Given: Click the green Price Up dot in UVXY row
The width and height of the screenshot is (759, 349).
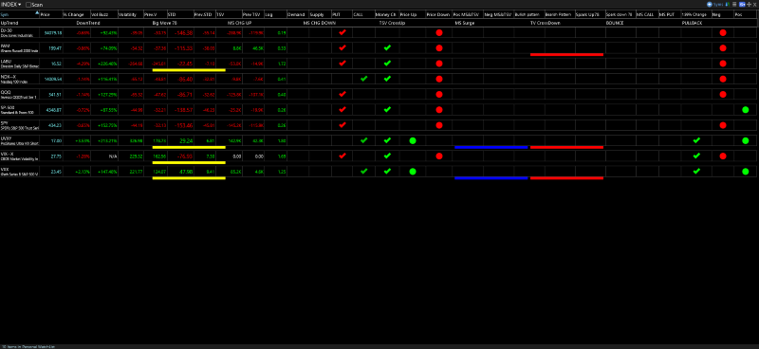Looking at the screenshot, I should pyautogui.click(x=413, y=141).
